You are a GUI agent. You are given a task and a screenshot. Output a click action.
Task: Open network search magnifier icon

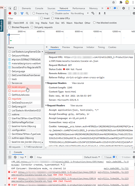[x=27, y=13]
